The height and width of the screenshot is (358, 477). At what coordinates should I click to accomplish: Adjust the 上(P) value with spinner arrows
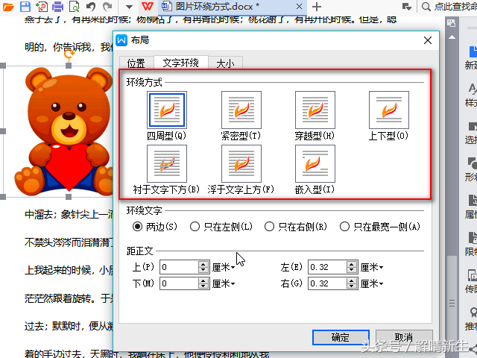pyautogui.click(x=203, y=267)
